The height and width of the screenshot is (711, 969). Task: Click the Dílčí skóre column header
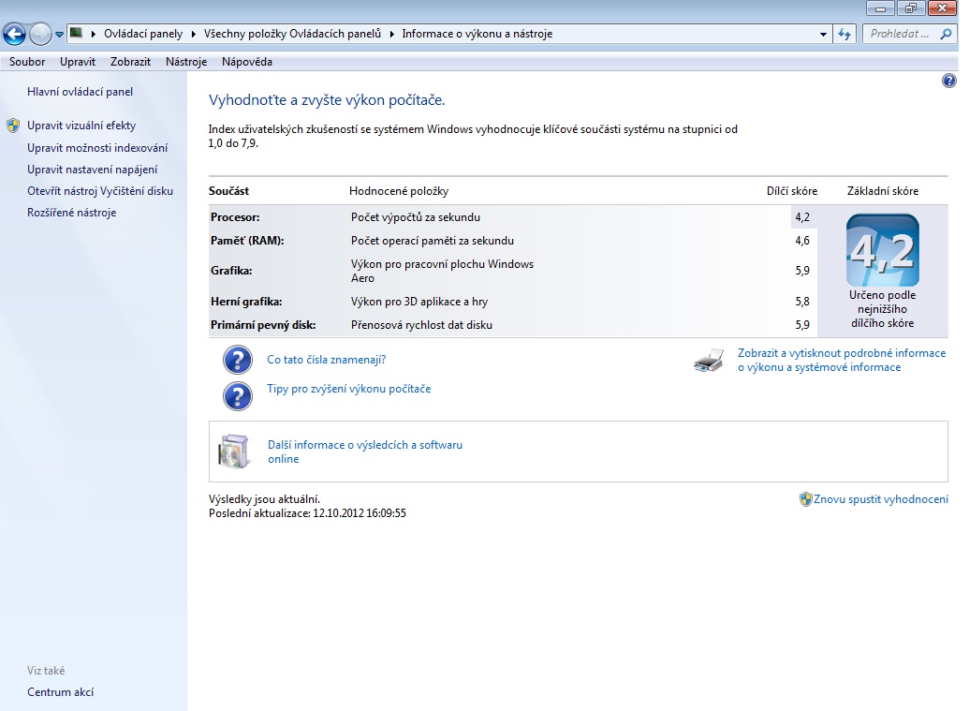pyautogui.click(x=792, y=191)
